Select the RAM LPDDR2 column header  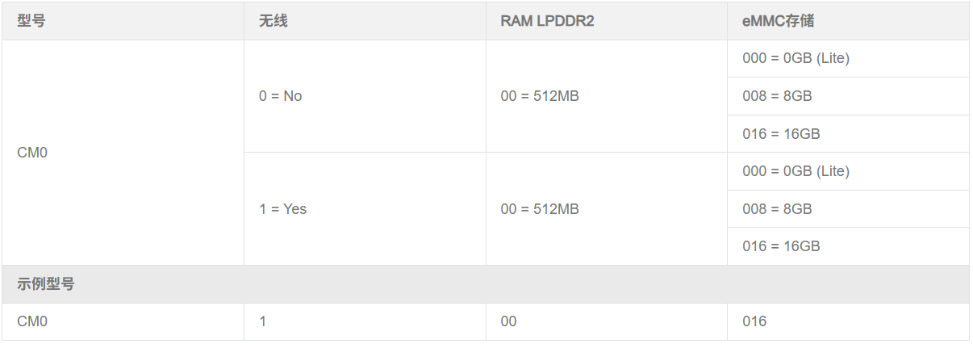(x=547, y=22)
